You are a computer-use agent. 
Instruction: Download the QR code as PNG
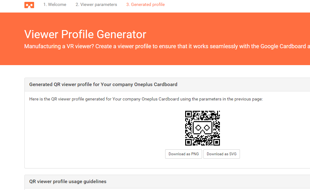point(184,154)
